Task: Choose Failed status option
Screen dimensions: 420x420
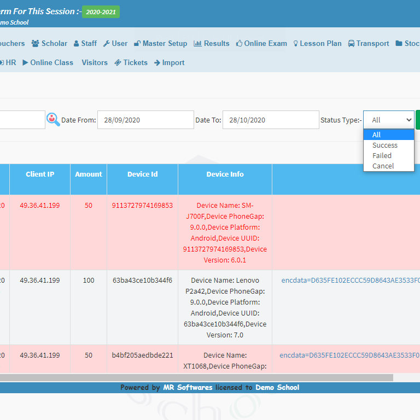Action: (382, 156)
